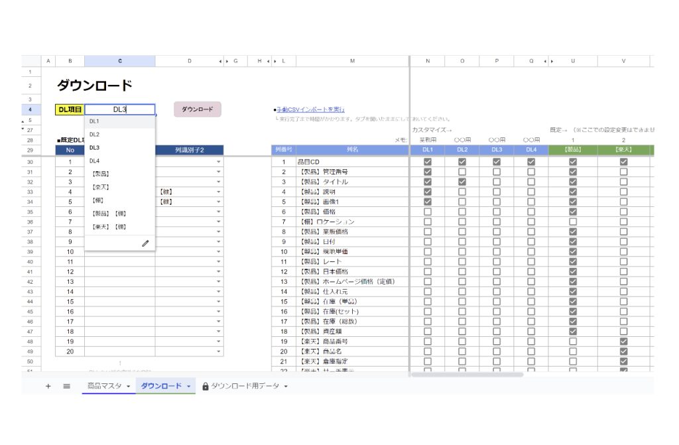Expand hidden columns arrow left of column L
The height and width of the screenshot is (445, 679).
pyautogui.click(x=274, y=61)
